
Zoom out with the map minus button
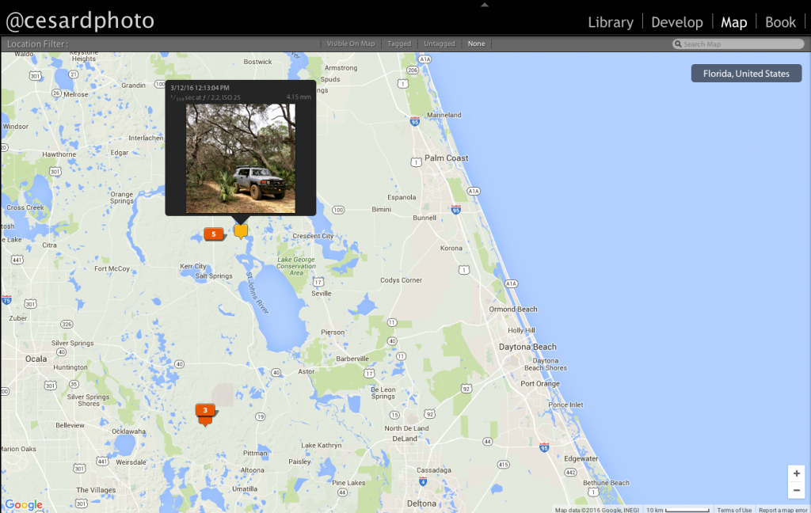click(797, 490)
